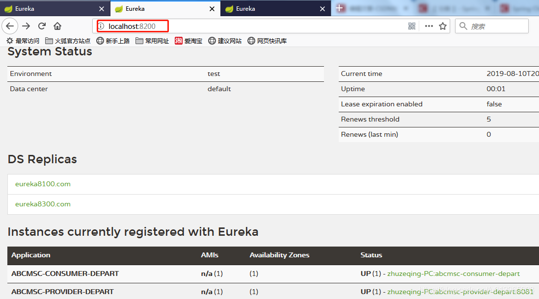The height and width of the screenshot is (299, 539).
Task: Select the Current time label
Action: pos(362,74)
